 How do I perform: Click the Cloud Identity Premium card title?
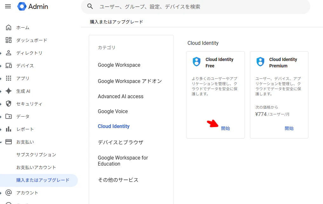(283, 62)
